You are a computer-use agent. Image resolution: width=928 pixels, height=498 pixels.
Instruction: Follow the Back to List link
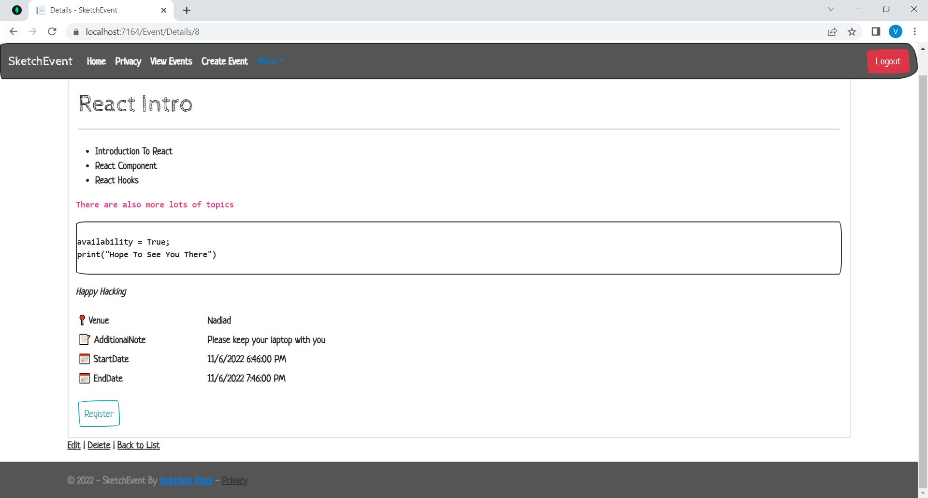[x=138, y=445]
